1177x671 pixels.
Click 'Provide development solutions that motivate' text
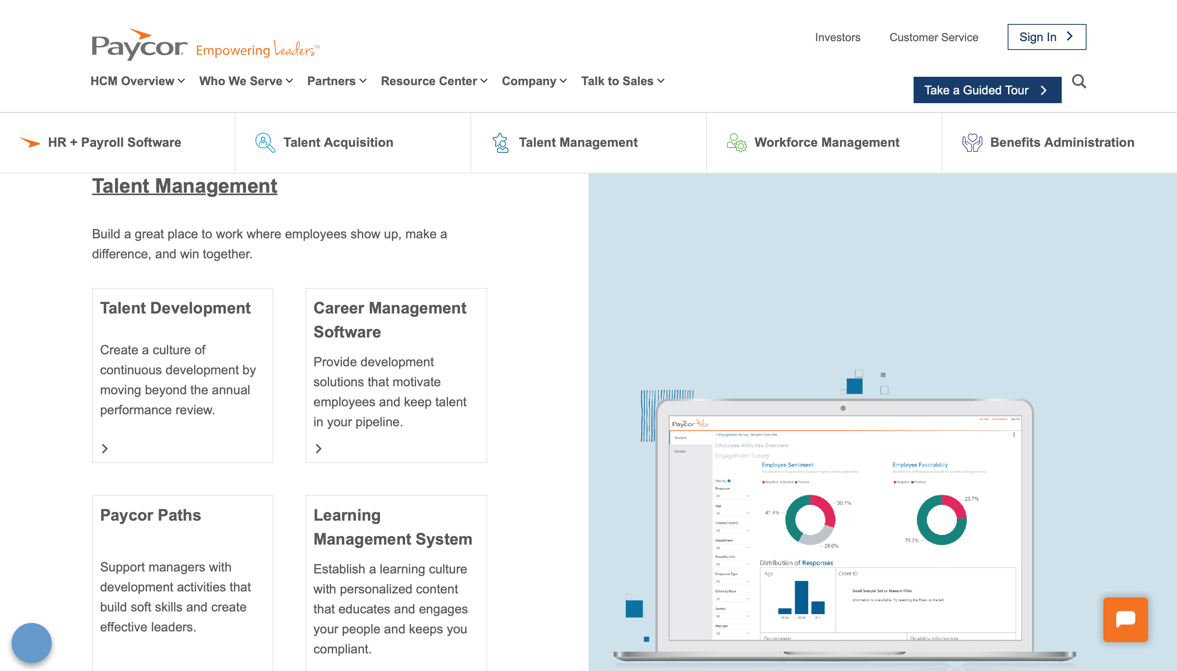pos(390,392)
